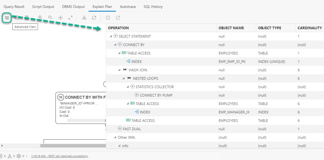Image resolution: width=324 pixels, height=160 pixels.
Task: Click the warnings triangle in status bar
Action: point(9,156)
